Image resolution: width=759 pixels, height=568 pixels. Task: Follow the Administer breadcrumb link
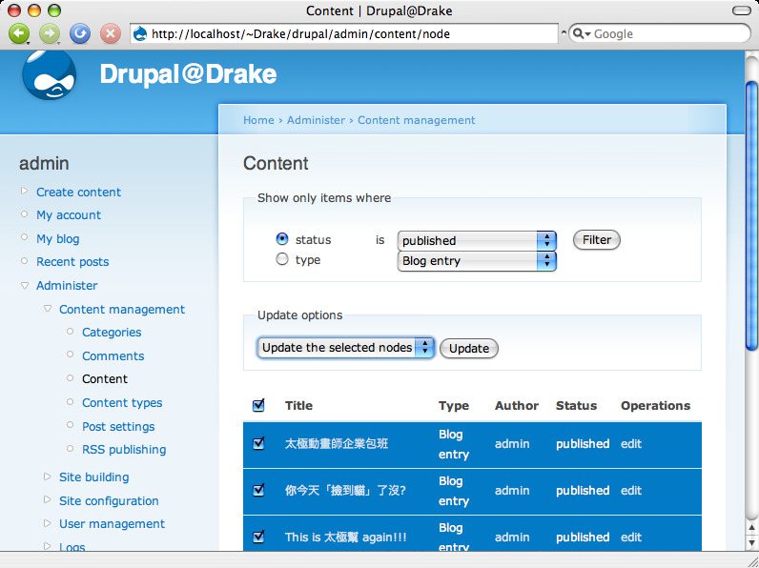(x=316, y=120)
